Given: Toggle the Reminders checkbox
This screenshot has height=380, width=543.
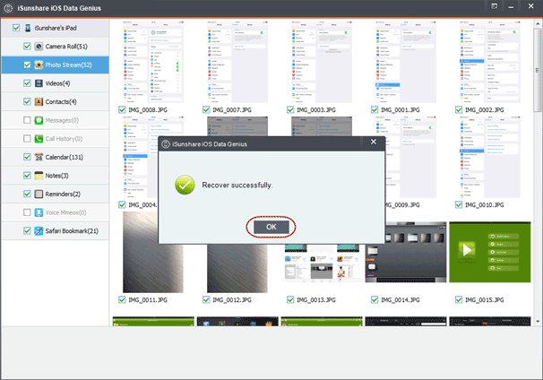Looking at the screenshot, I should pos(27,194).
